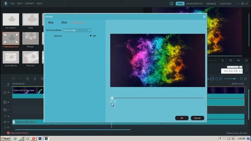Click the text track T icon
The image size is (251, 141).
5,116
